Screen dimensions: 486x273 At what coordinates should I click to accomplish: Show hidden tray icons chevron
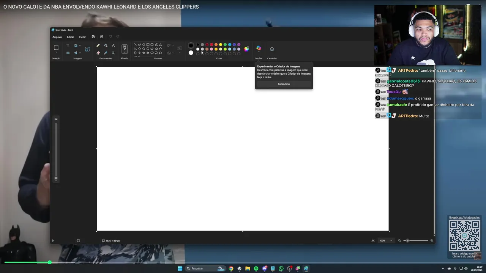(x=443, y=268)
